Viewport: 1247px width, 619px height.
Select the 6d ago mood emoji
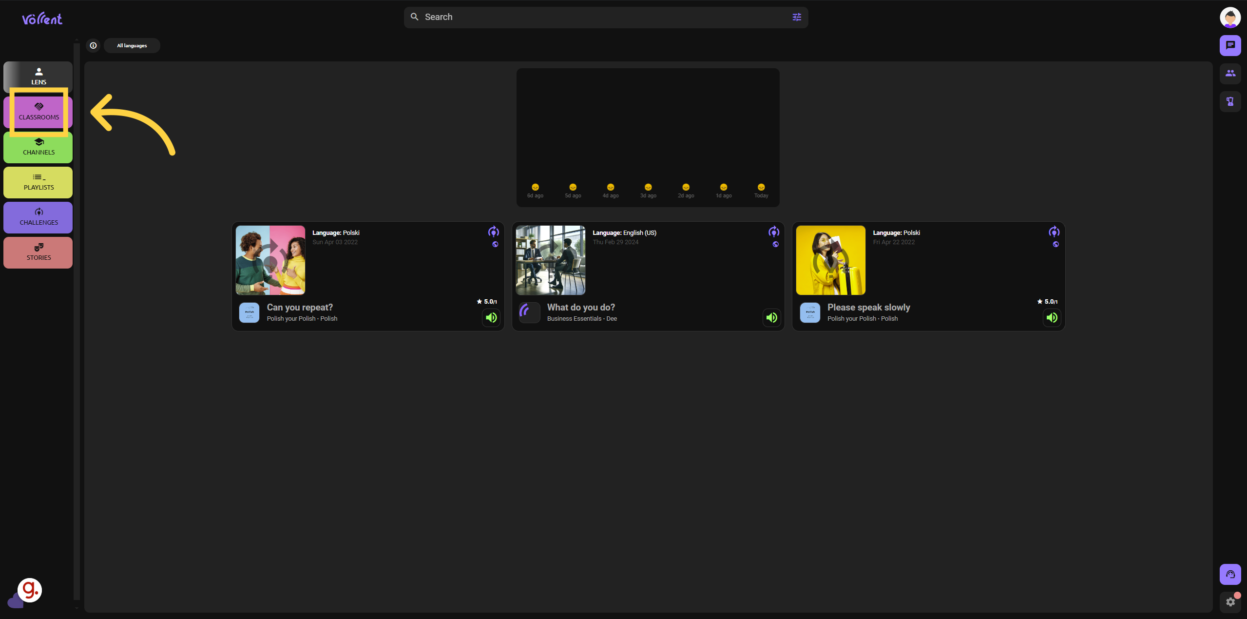click(x=535, y=187)
